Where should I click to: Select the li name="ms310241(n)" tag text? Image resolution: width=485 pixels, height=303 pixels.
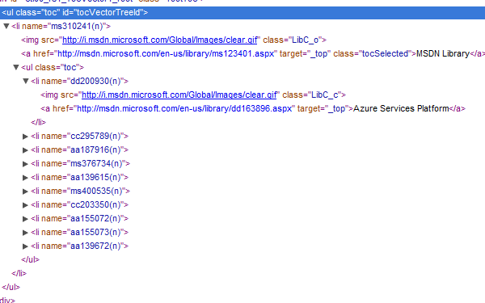(61, 27)
